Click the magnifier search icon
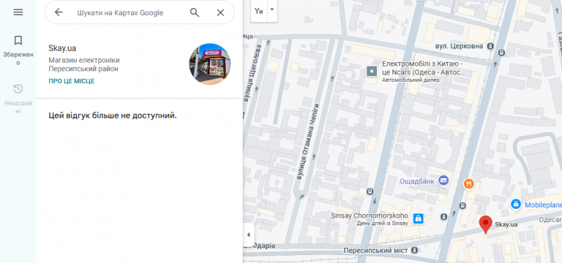 [x=194, y=13]
